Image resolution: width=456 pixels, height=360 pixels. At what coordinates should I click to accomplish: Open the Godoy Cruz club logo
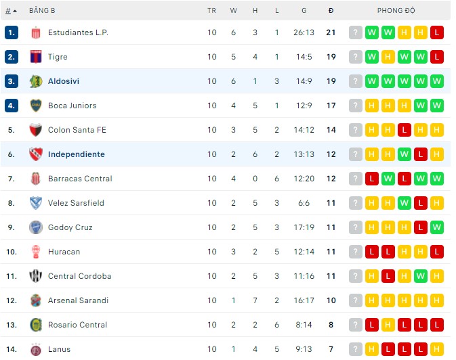[x=36, y=227]
